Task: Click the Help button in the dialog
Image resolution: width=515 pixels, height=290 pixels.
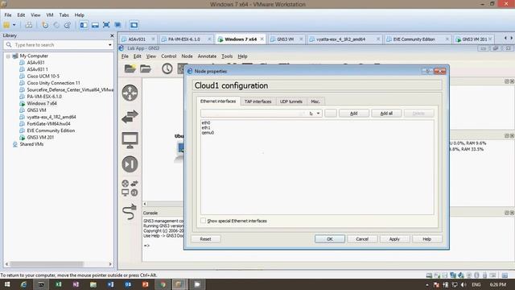Action: [427, 239]
